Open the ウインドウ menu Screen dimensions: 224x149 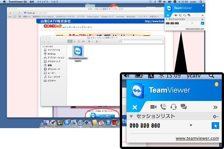click(x=43, y=2)
